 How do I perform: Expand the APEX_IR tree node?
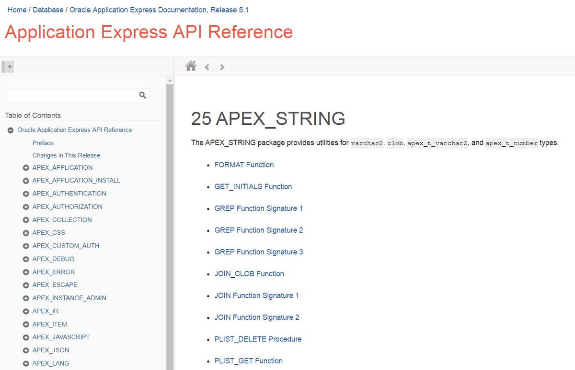[x=26, y=311]
